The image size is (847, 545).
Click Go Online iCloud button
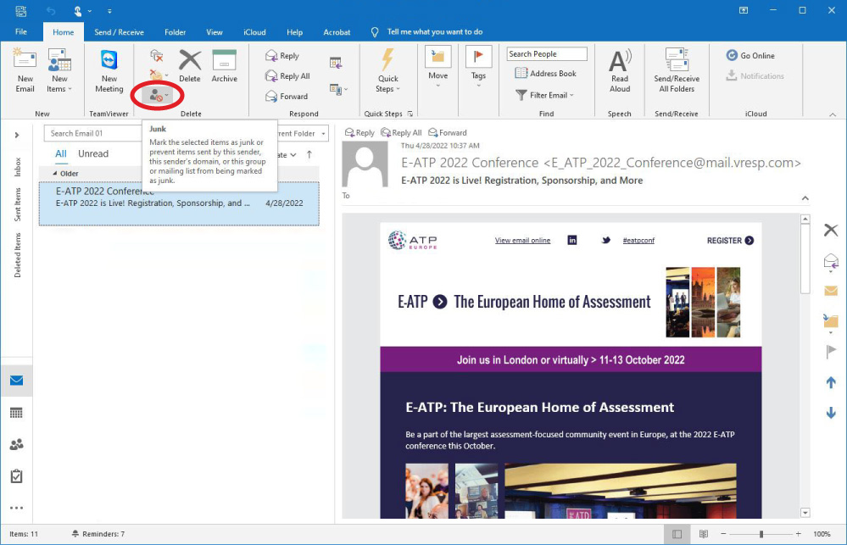tap(750, 55)
